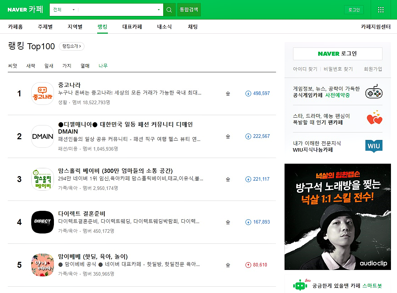Click the 숲 grade icon for DMAIN
Viewport: 397px width, 293px height.
(228, 136)
